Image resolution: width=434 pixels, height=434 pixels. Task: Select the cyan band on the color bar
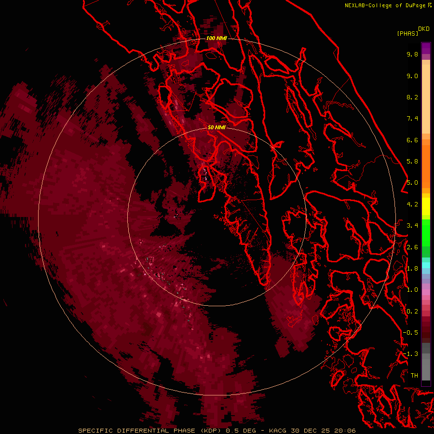[x=426, y=265]
